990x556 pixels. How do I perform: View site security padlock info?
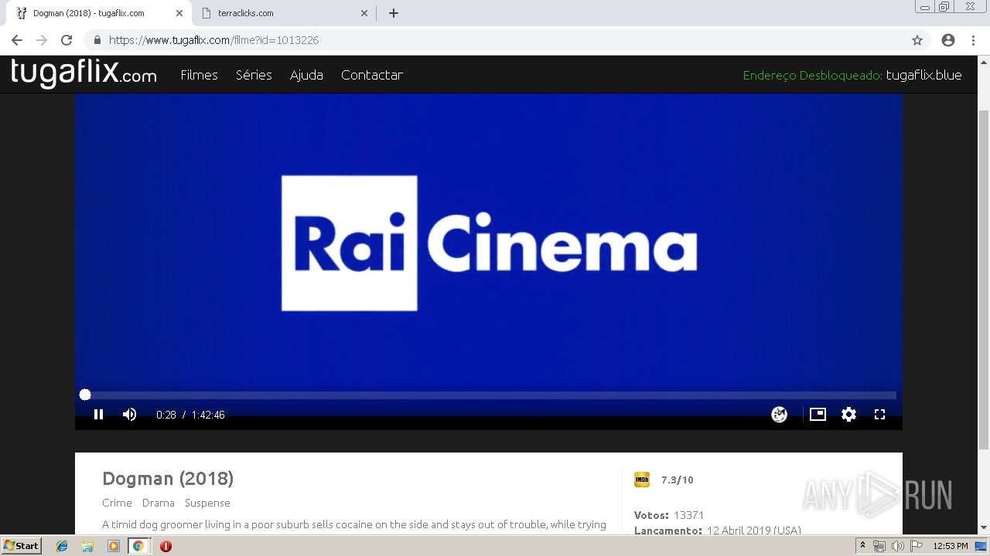[x=97, y=40]
